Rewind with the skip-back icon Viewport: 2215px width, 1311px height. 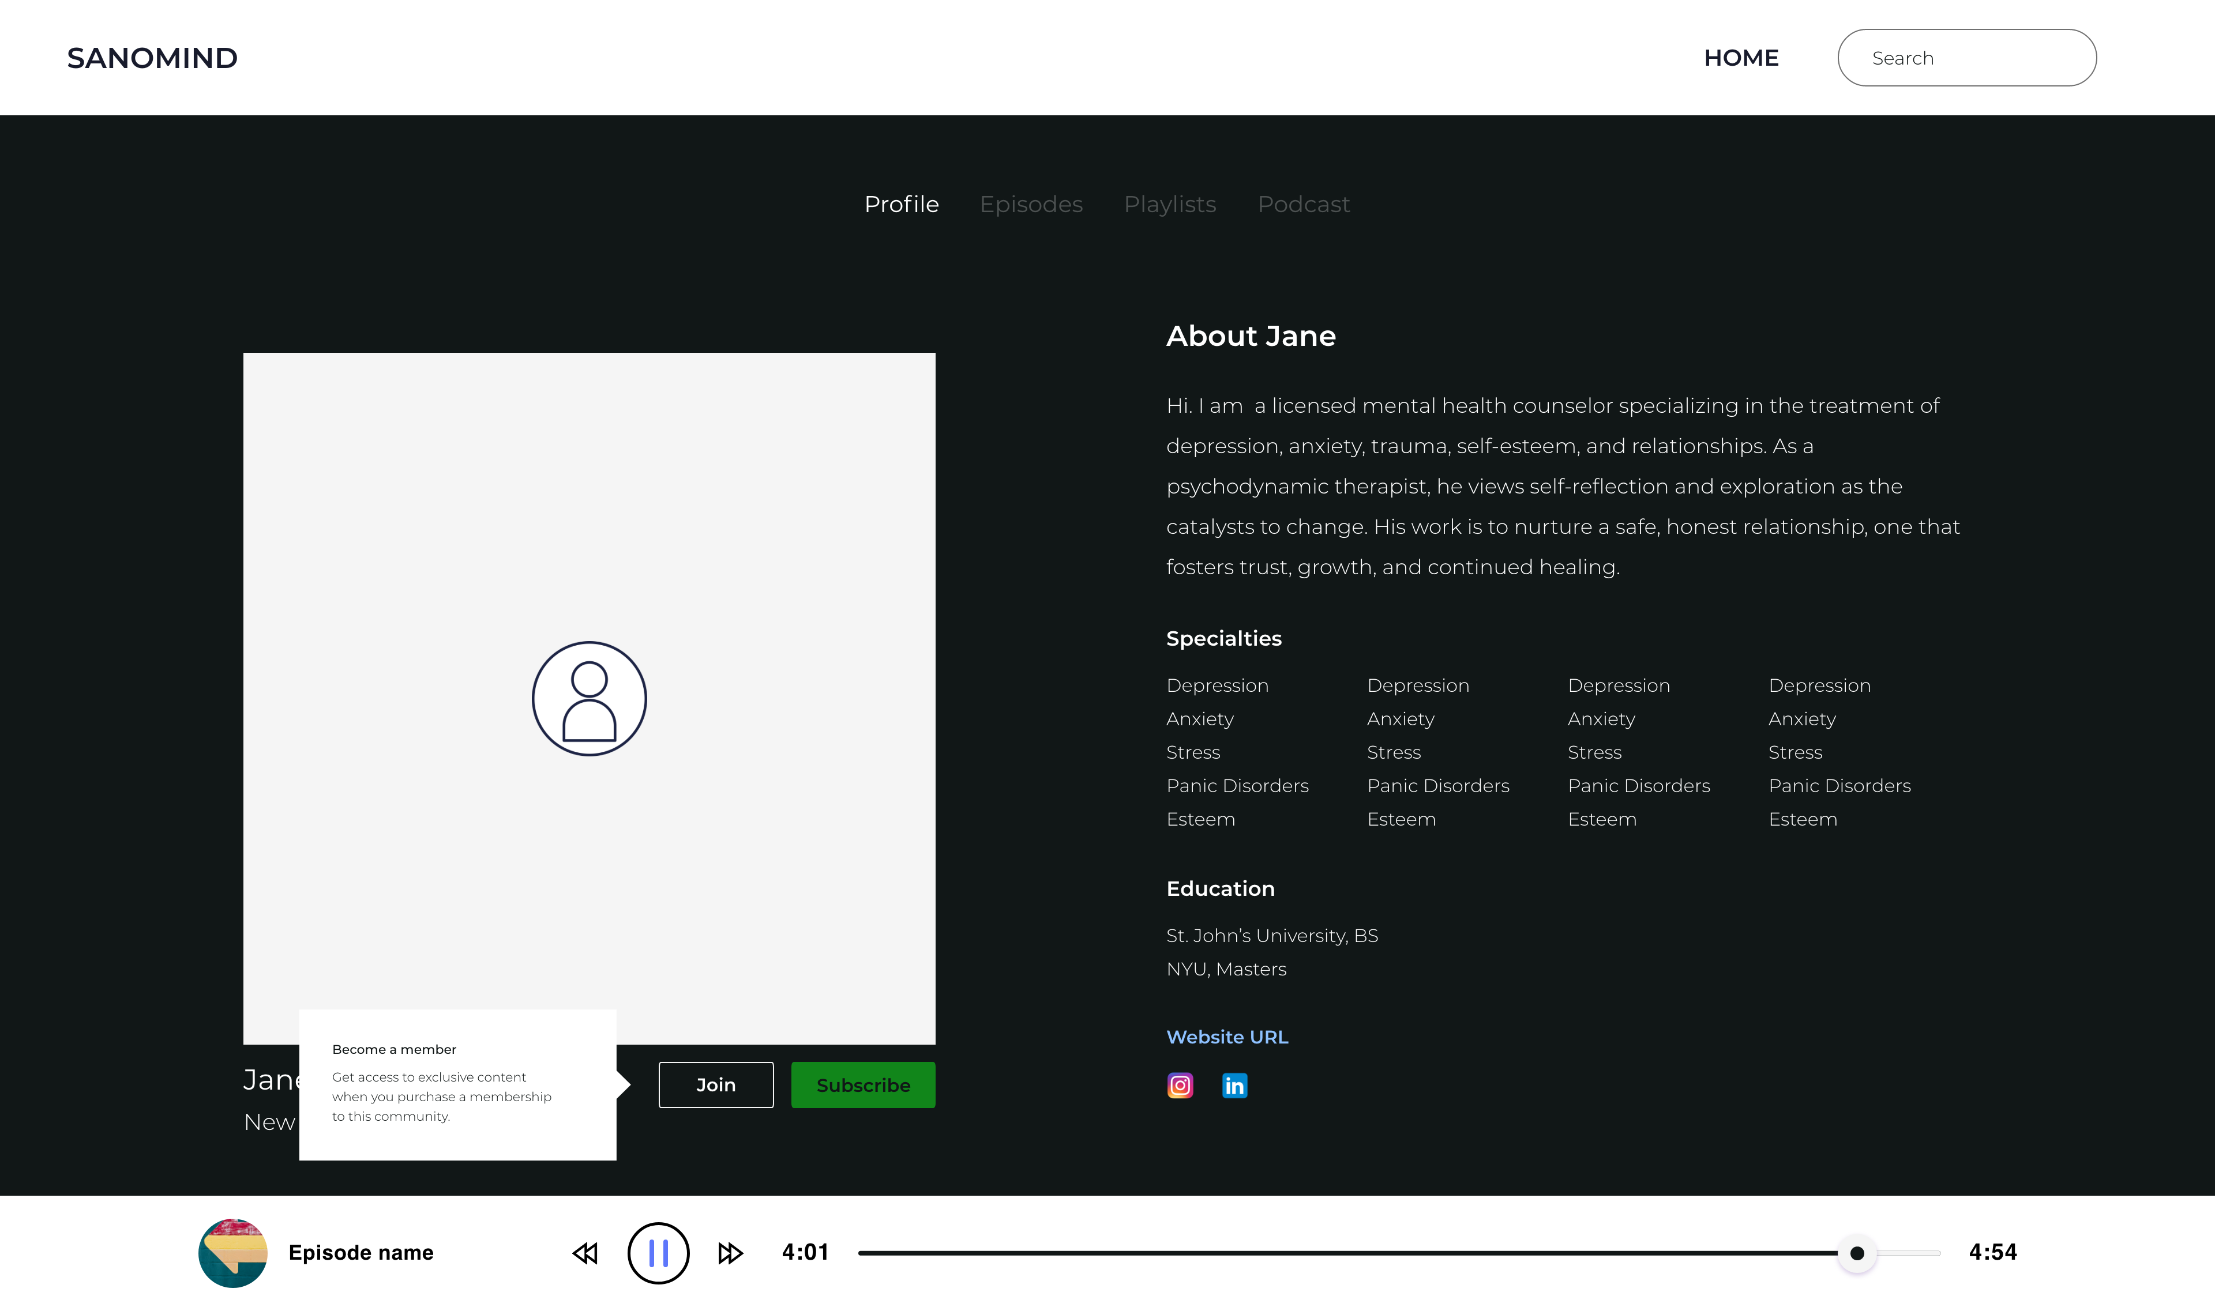585,1253
